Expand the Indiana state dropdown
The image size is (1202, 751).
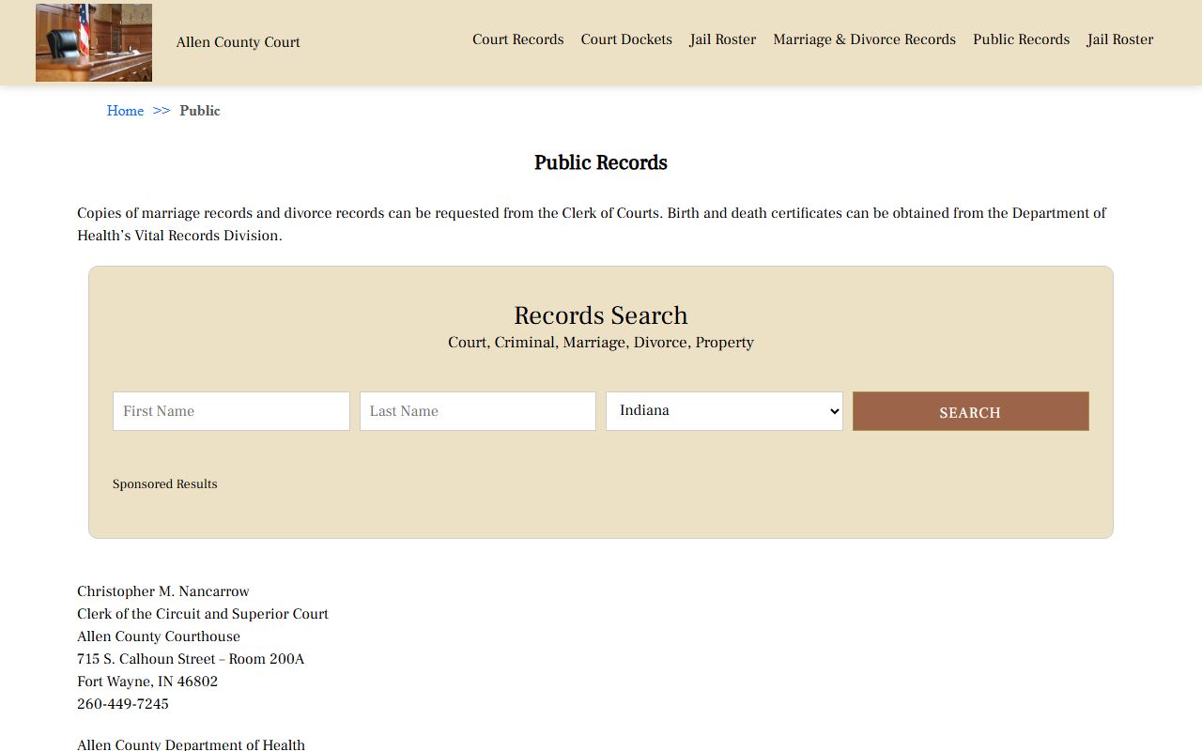tap(724, 411)
